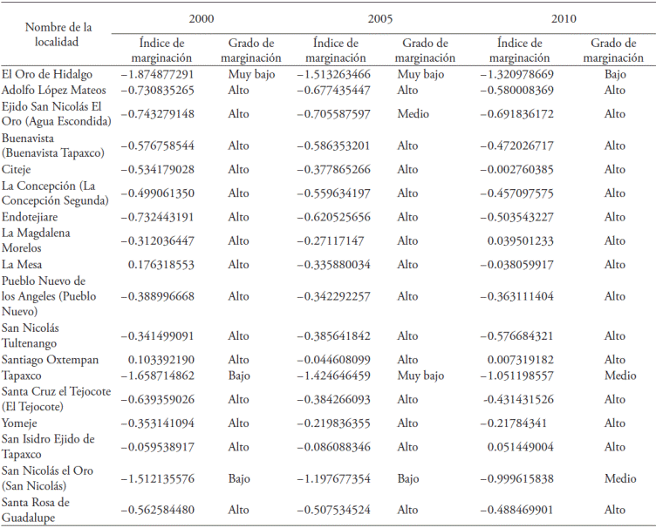
Task: Click the 'La Mesa' locality cell
Action: [23, 265]
